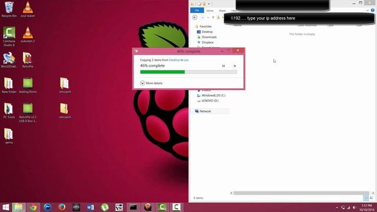This screenshot has height=212, width=377.
Task: Select the Adding Roms desktop icon
Action: 28,85
